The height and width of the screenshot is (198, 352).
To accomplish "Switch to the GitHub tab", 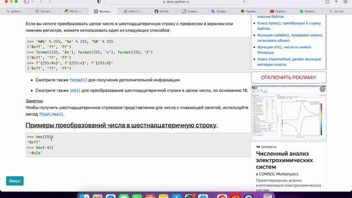I will pos(161,11).
